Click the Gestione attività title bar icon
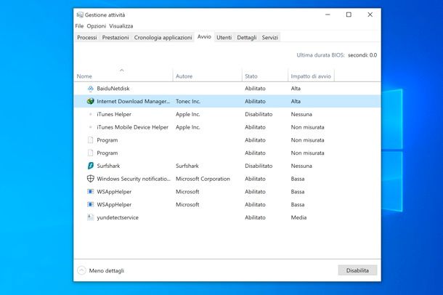443x295 pixels. click(x=80, y=15)
